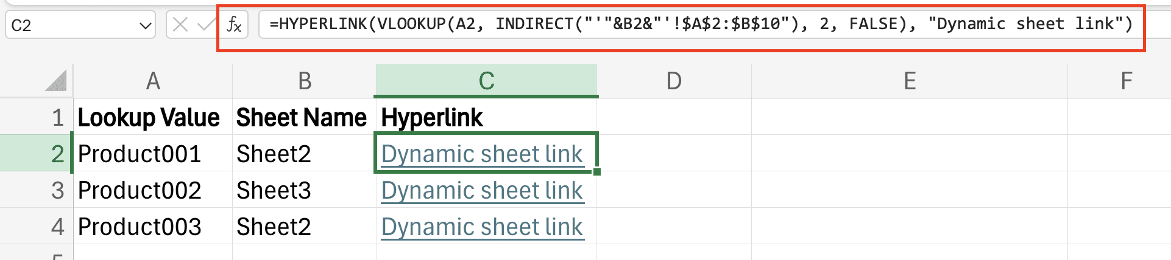Click the Select All corner triangle
The height and width of the screenshot is (260, 1171).
(x=56, y=81)
